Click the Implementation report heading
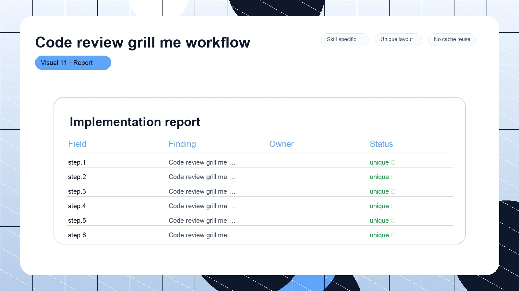Image resolution: width=519 pixels, height=291 pixels. (x=135, y=122)
